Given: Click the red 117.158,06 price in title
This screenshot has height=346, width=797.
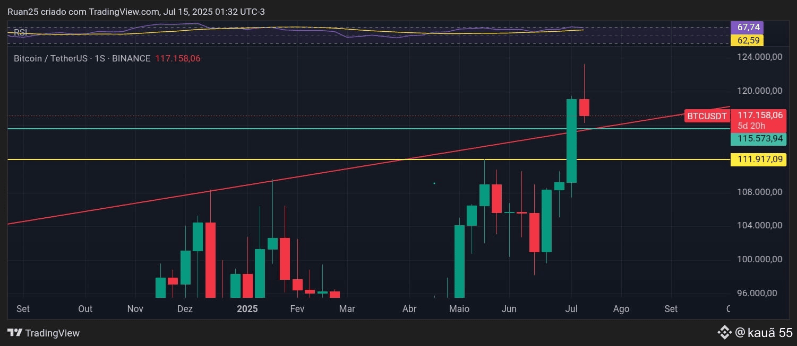Looking at the screenshot, I should pyautogui.click(x=178, y=58).
